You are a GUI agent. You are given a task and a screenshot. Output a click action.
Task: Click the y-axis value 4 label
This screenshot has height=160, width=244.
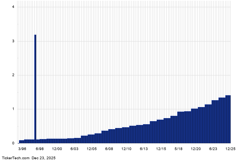pyautogui.click(x=13, y=7)
